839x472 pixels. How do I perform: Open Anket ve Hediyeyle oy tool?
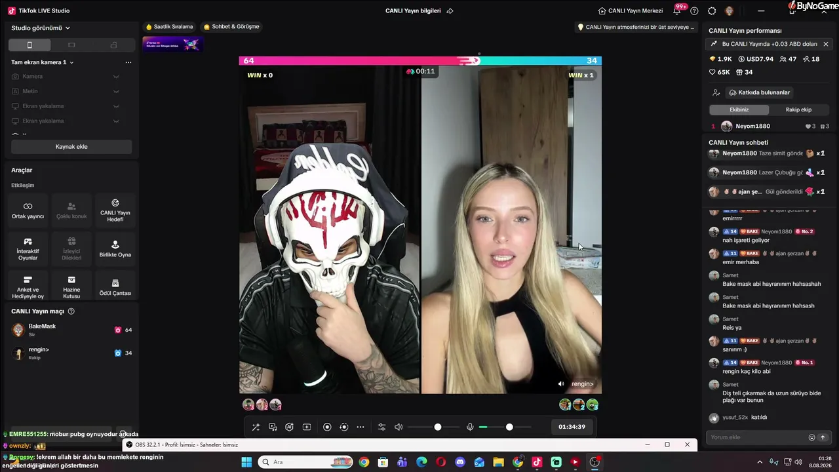(x=28, y=287)
